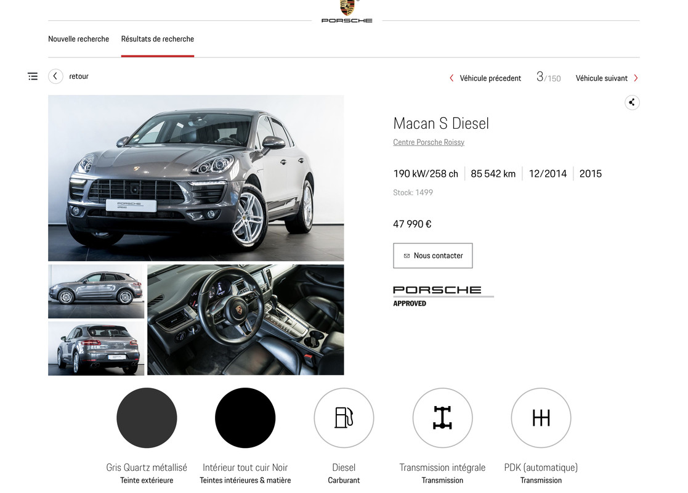The image size is (688, 493).
Task: Open the list menu icon
Action: tap(33, 76)
